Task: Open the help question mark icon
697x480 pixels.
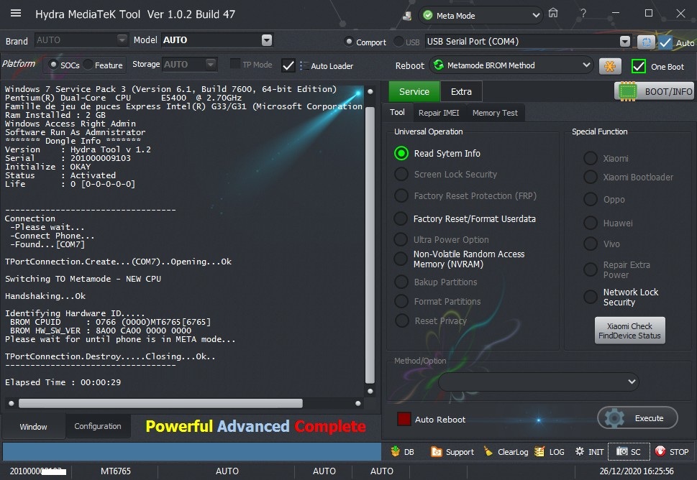Action: coord(583,14)
